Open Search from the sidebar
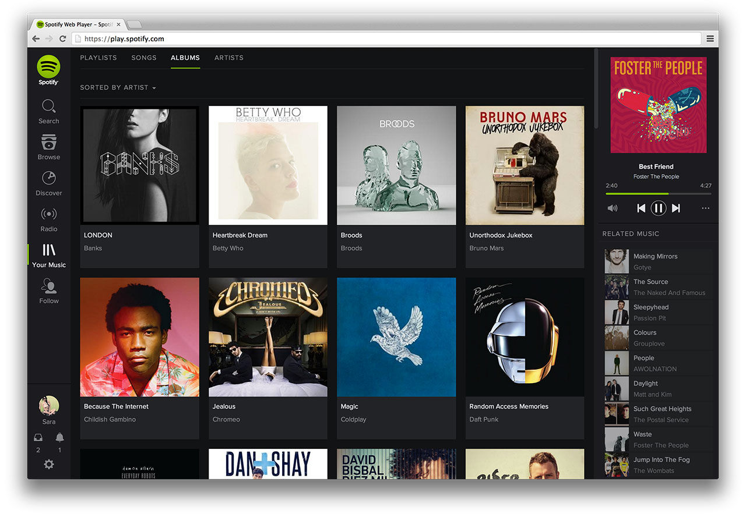 point(49,112)
